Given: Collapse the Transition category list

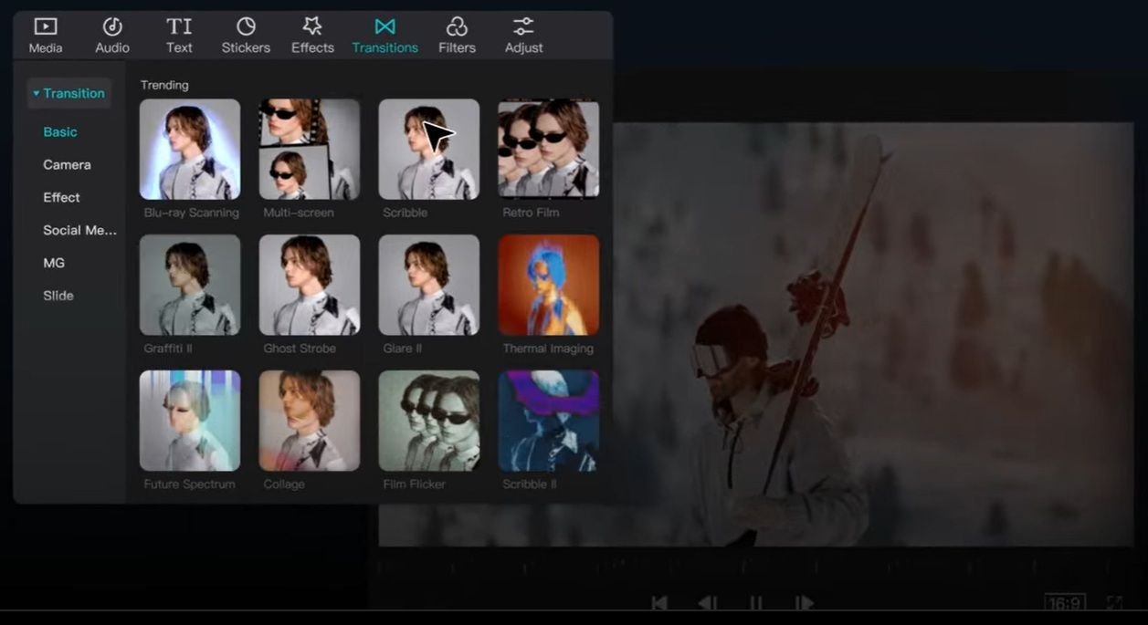Looking at the screenshot, I should (70, 92).
